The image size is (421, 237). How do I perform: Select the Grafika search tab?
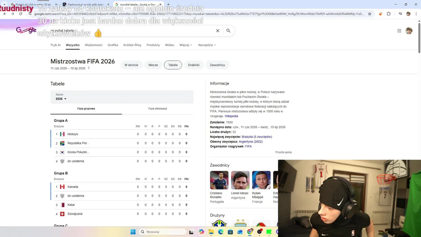113,45
